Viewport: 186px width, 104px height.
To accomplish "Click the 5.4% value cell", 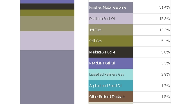I will coord(152,41).
